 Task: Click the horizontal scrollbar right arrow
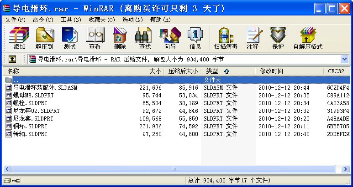345,169
